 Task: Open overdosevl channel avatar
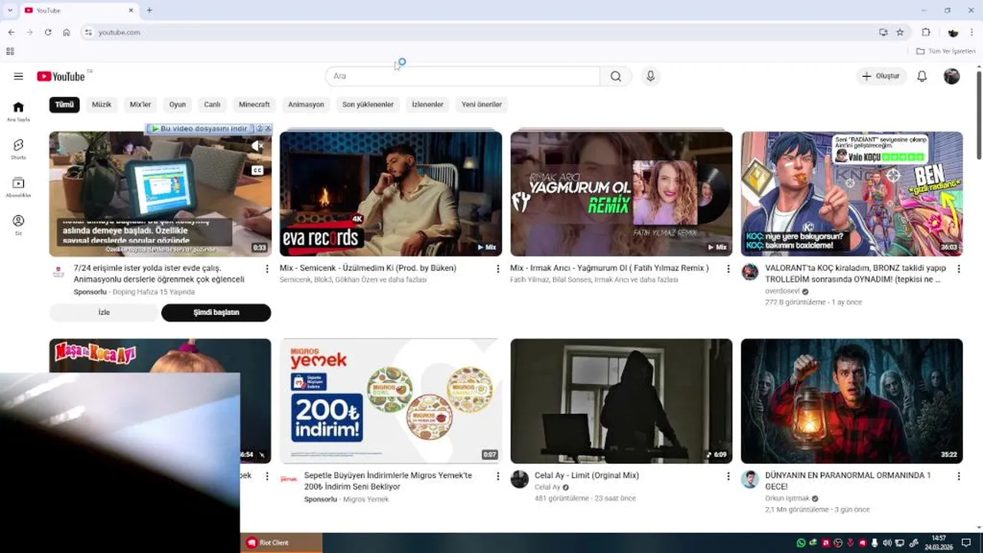click(750, 272)
